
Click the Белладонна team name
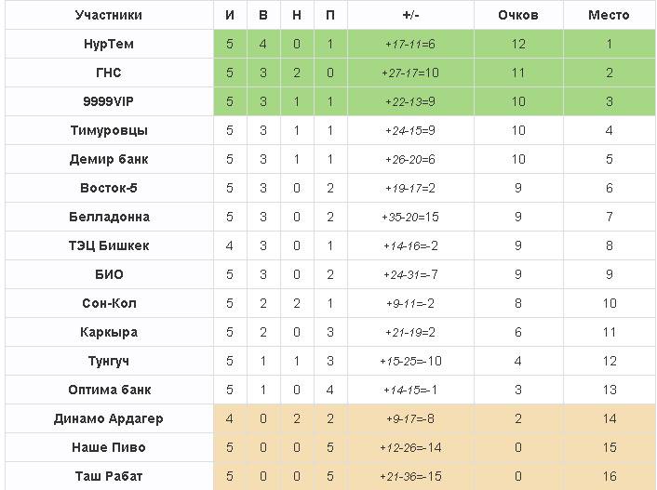109,217
